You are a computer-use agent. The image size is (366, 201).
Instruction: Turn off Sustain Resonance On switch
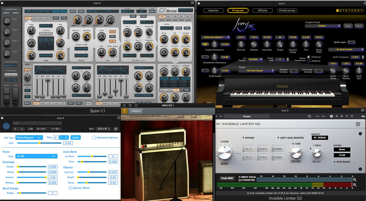point(205,44)
